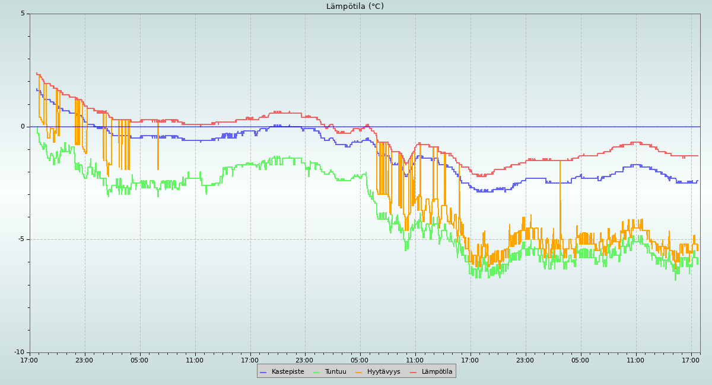Image resolution: width=712 pixels, height=385 pixels.
Task: Click the Kastepiste legend label
Action: 288,371
